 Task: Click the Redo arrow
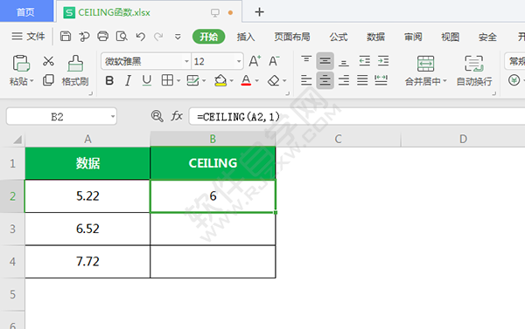click(x=158, y=36)
